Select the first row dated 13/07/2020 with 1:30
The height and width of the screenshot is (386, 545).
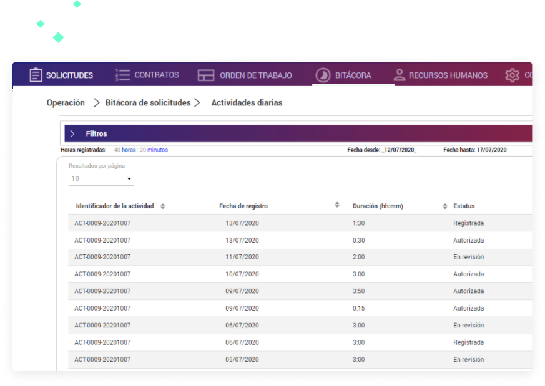(300, 223)
